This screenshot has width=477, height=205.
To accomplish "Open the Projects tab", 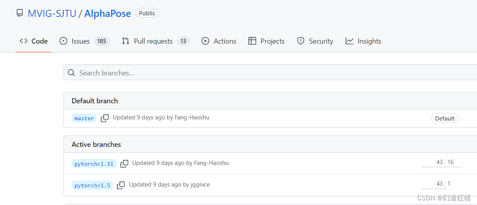I will (x=266, y=41).
